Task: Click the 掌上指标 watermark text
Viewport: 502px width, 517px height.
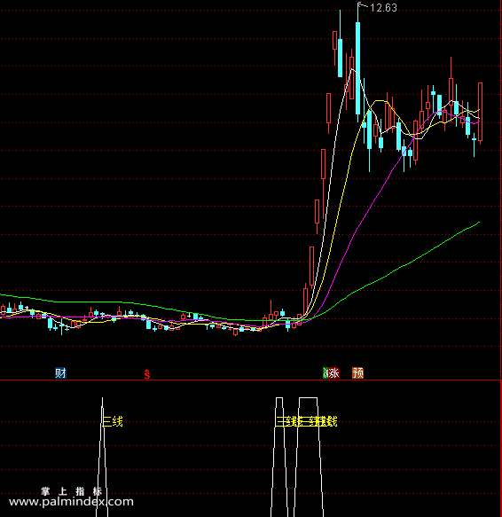Action: [x=72, y=491]
